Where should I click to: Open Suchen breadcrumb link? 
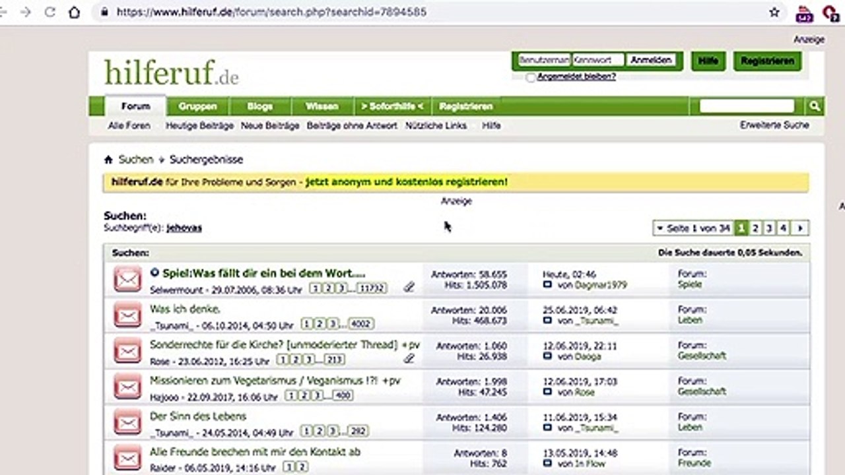(x=135, y=160)
